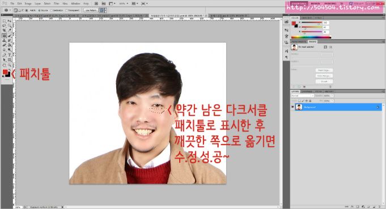Open the Window menu
This screenshot has width=386, height=209.
point(75,4)
